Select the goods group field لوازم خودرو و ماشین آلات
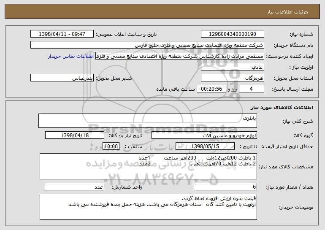The image size is (325, 230). coord(204,135)
